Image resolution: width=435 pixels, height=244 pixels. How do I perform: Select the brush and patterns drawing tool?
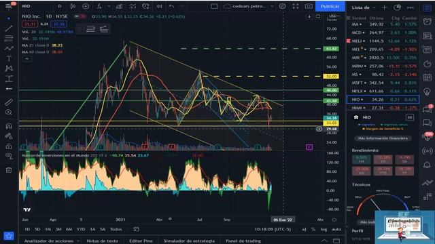(9, 48)
